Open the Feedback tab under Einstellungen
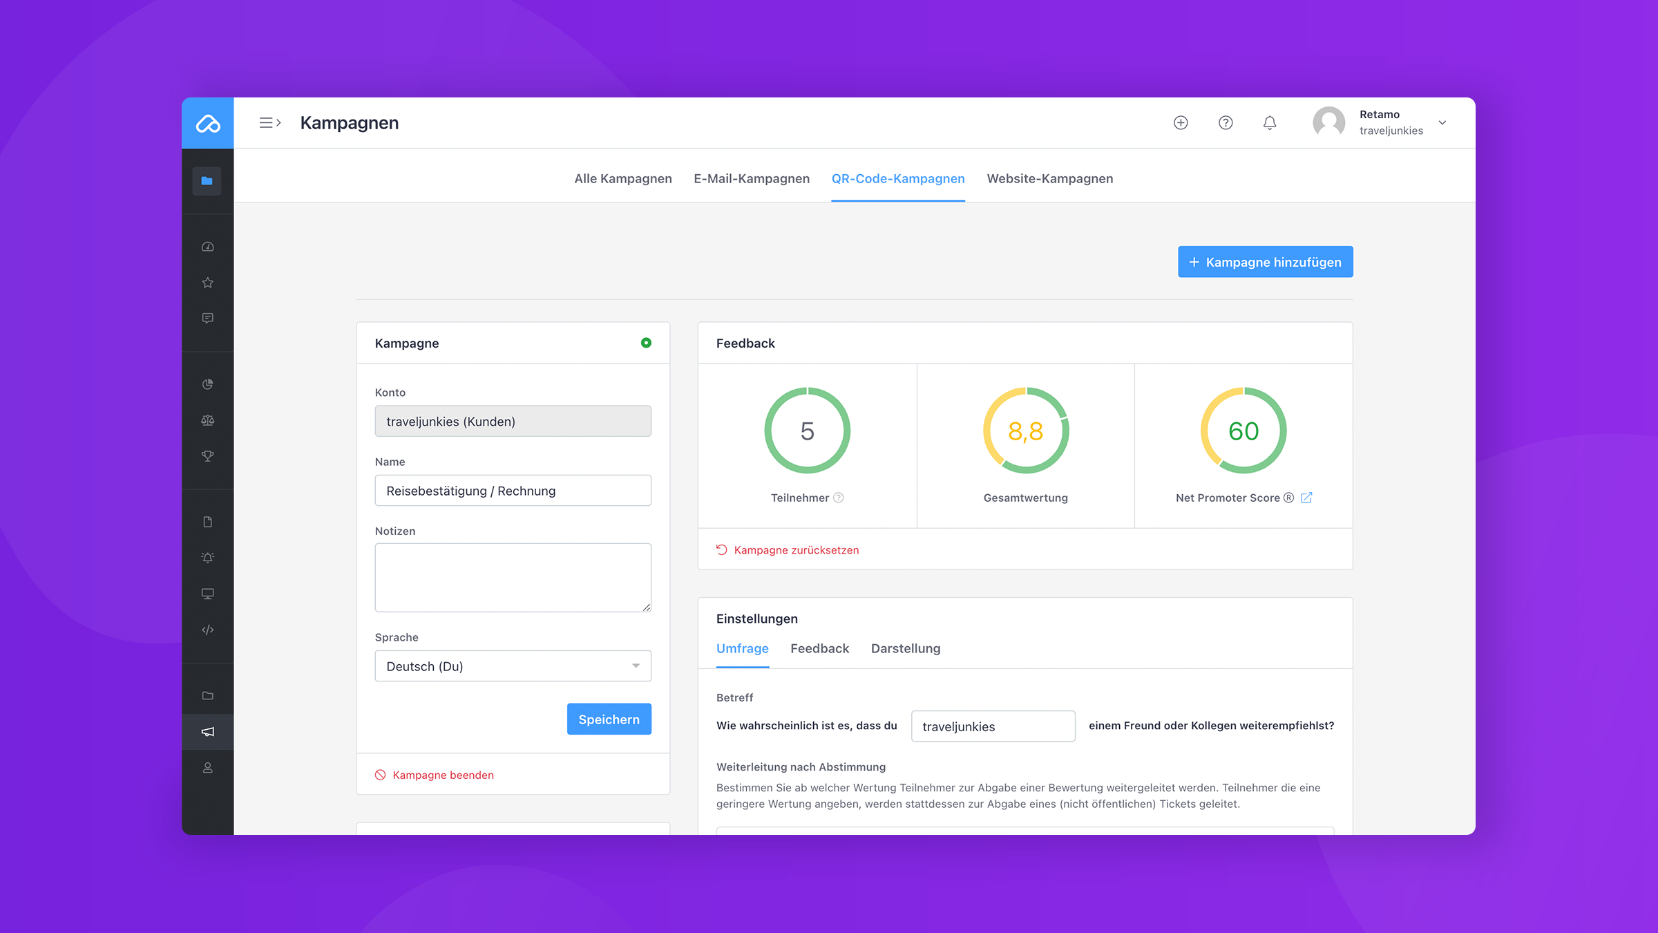1658x933 pixels. (x=819, y=648)
